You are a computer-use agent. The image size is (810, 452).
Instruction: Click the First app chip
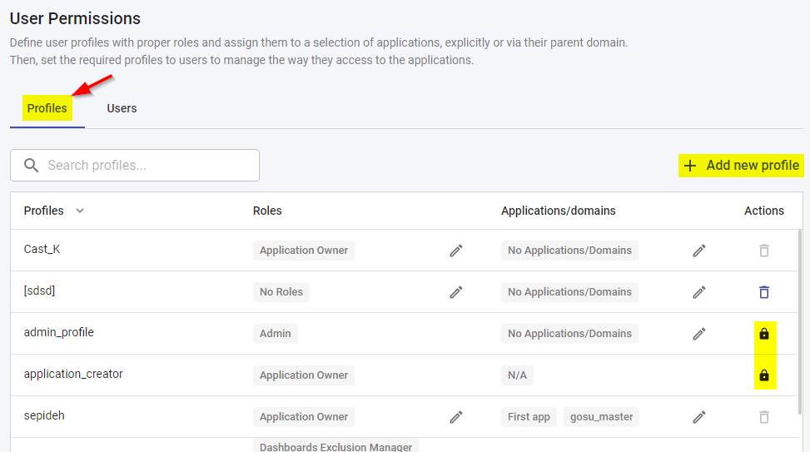coord(529,417)
